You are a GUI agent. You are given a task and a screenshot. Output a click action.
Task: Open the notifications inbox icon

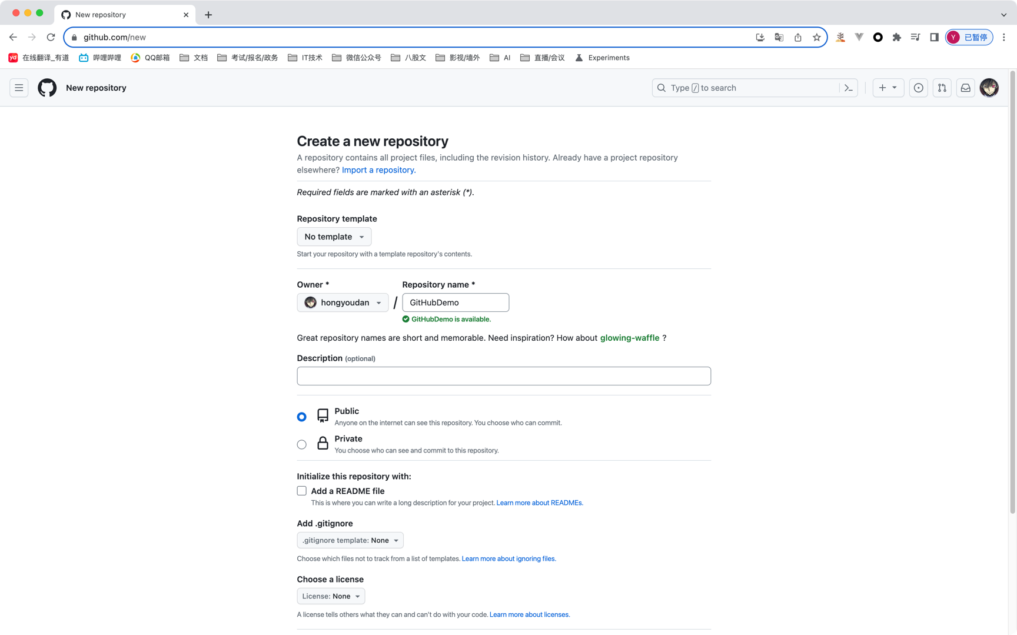click(965, 88)
